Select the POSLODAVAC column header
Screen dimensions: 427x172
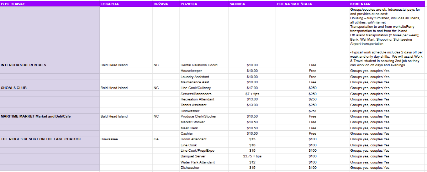[50, 4]
